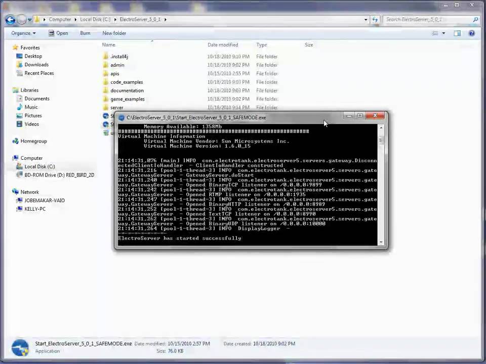Click the details pane application thumbnail
486x364 pixels.
[x=20, y=347]
